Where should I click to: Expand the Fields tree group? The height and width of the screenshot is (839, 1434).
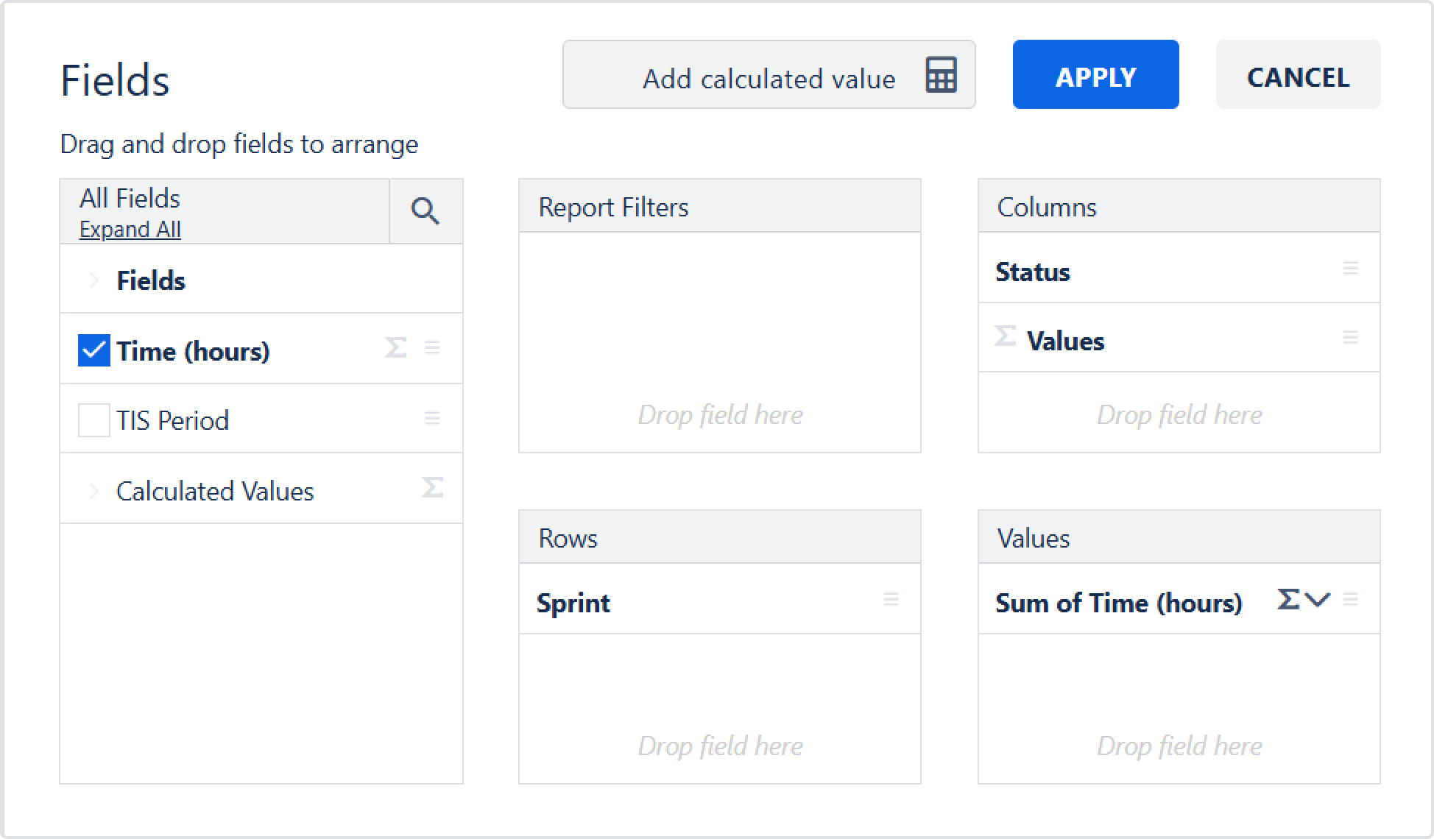[x=93, y=280]
